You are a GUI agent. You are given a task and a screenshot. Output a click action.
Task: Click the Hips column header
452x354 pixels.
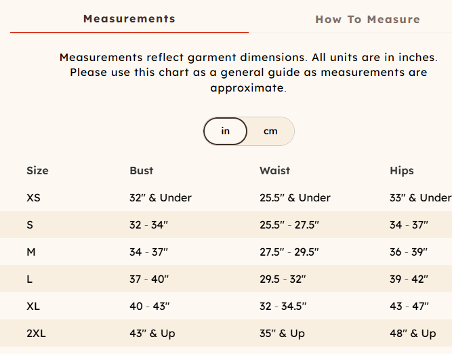coord(402,171)
